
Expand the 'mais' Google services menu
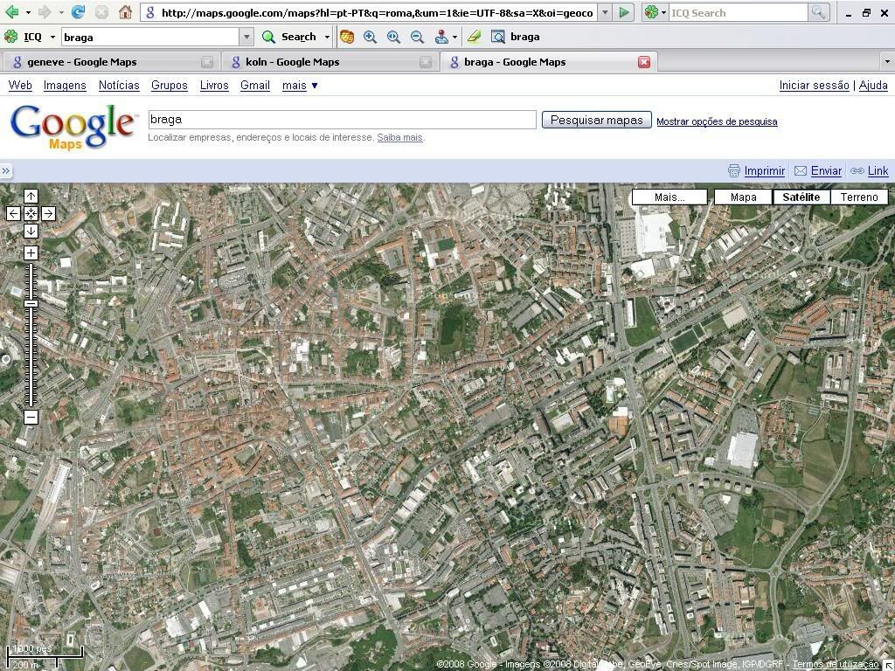300,85
